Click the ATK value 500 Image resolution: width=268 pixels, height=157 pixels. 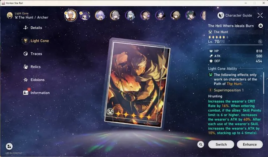pos(259,56)
